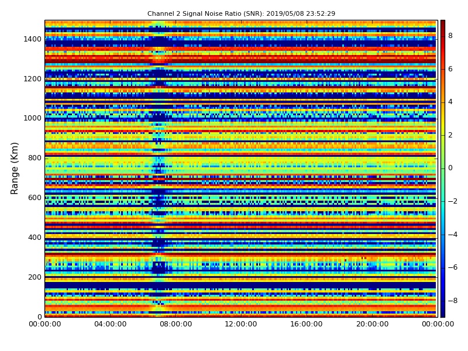
Task: Click the 400 tick label on the range axis
Action: click(x=35, y=238)
